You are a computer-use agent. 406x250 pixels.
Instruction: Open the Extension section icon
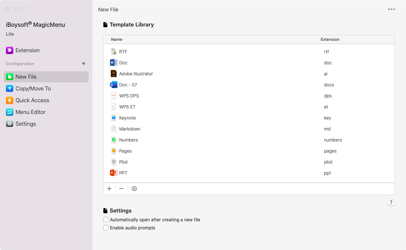click(x=10, y=50)
